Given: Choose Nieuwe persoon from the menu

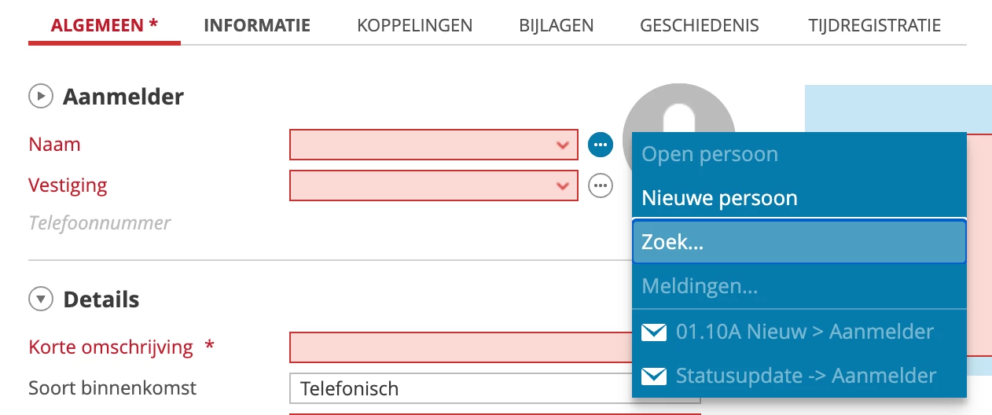Looking at the screenshot, I should point(719,198).
